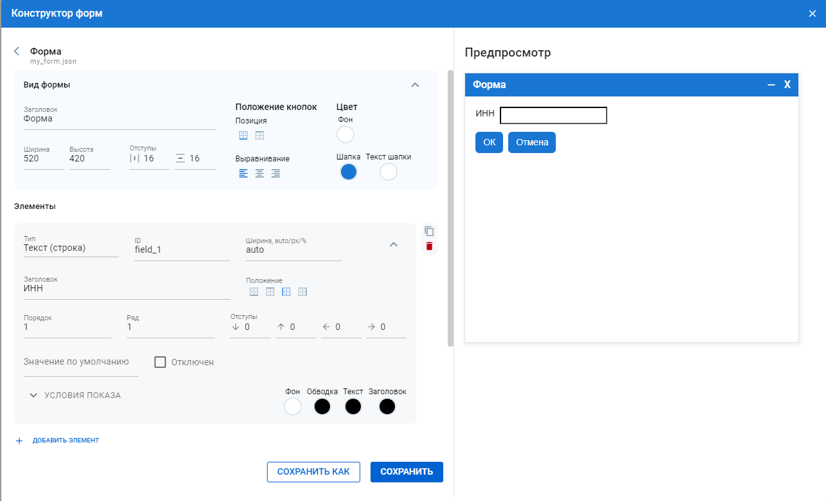Set ИНН label position to right border
Viewport: 826px width, 501px height.
coord(302,292)
